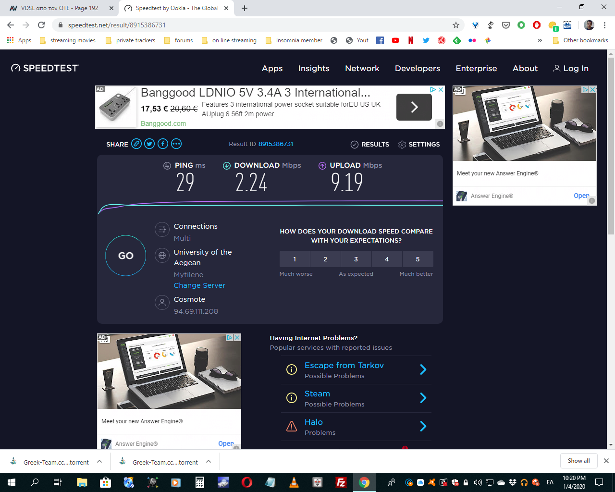Viewport: 615px width, 492px height.
Task: Open forums bookmark folder
Action: tap(178, 40)
